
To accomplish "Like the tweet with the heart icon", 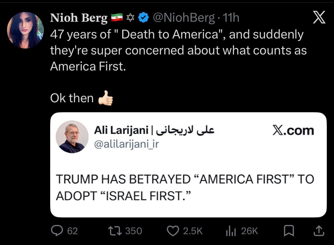I will pos(173,231).
